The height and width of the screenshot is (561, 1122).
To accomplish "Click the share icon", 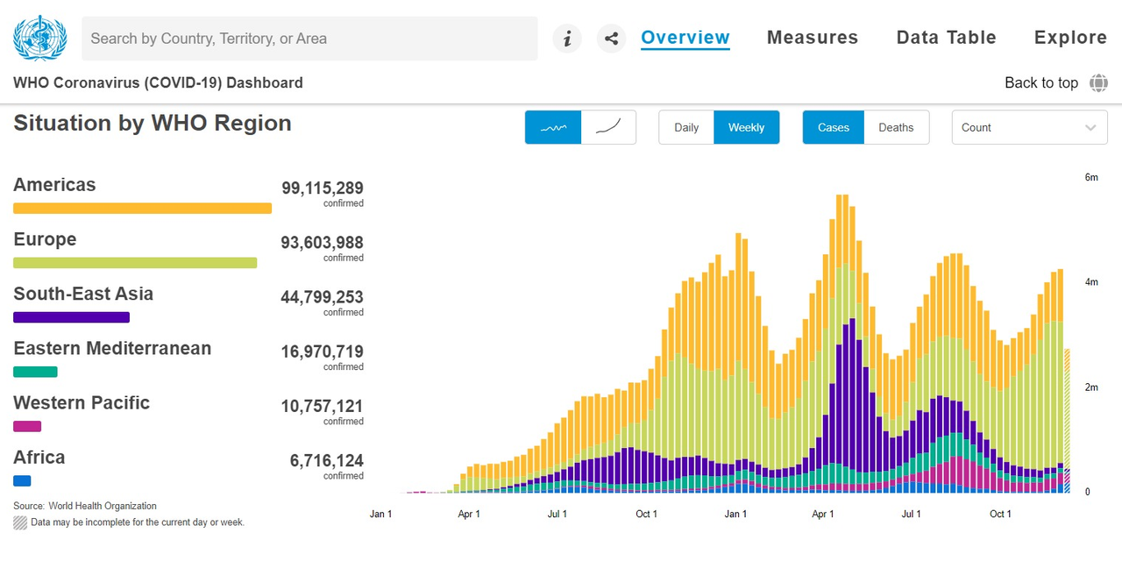I will 612,39.
